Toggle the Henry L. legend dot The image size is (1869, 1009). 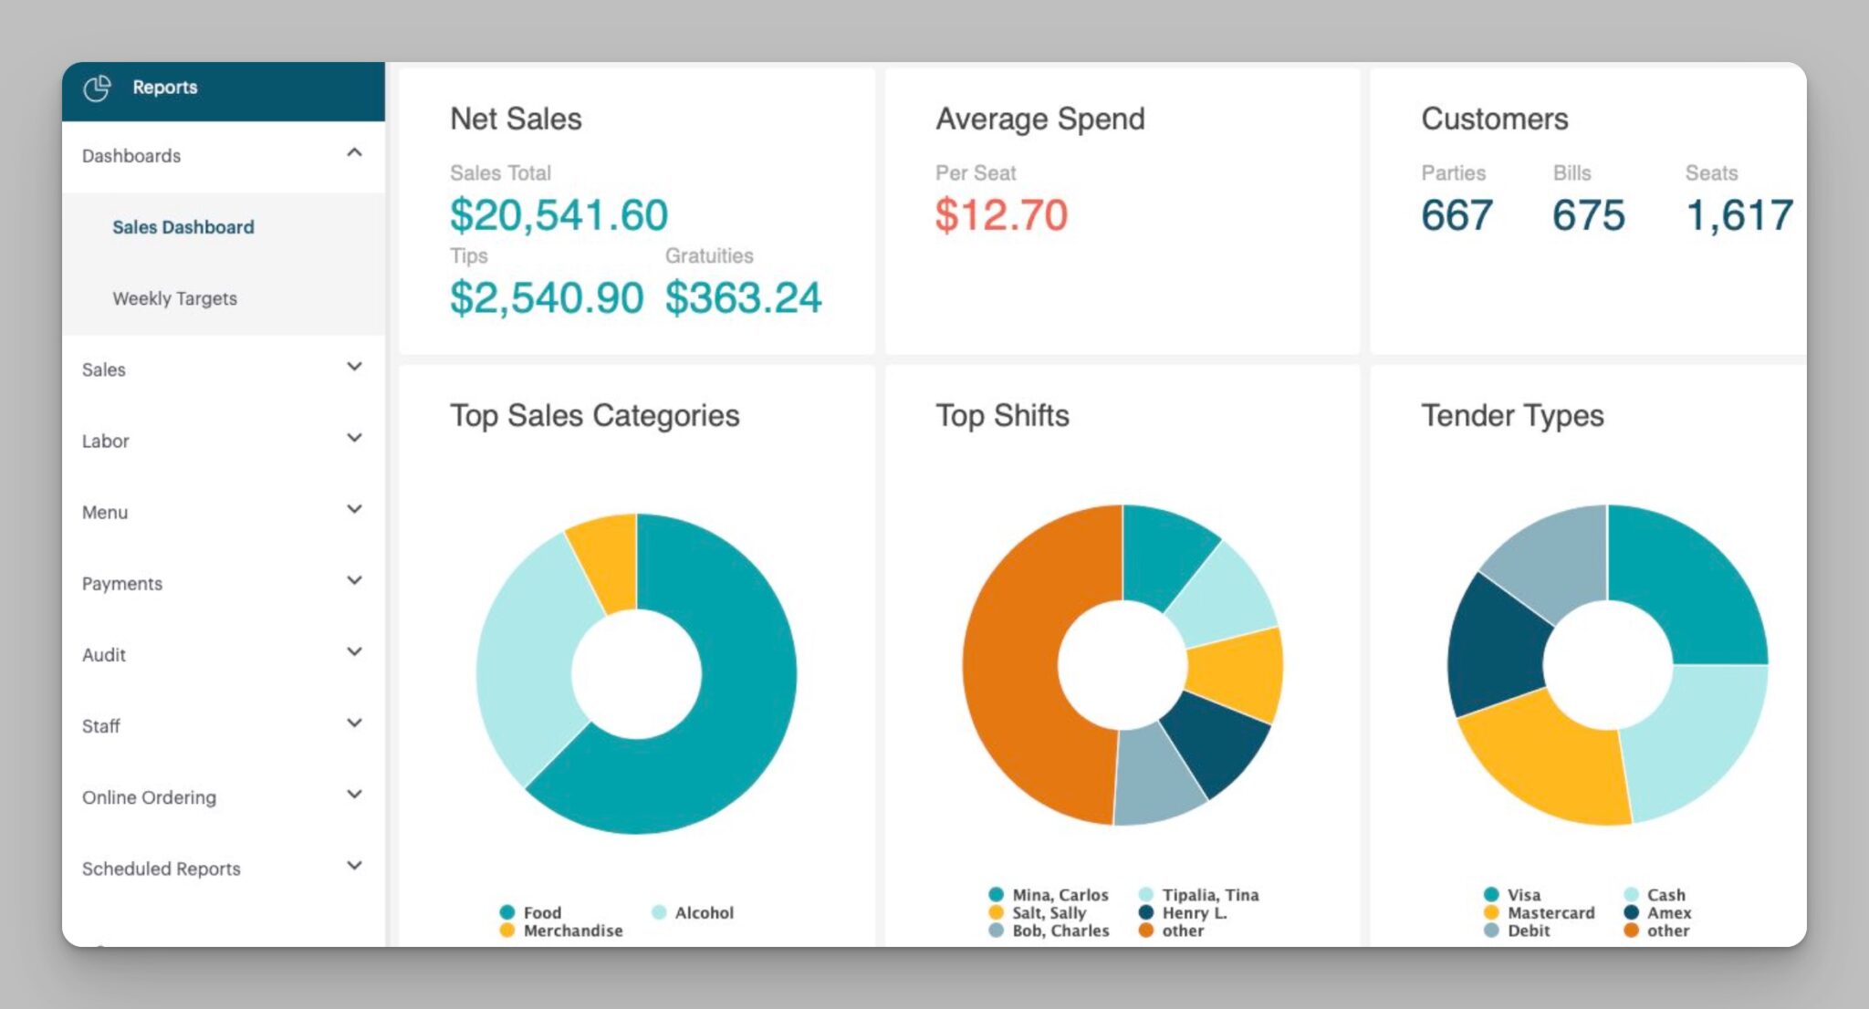click(1146, 912)
